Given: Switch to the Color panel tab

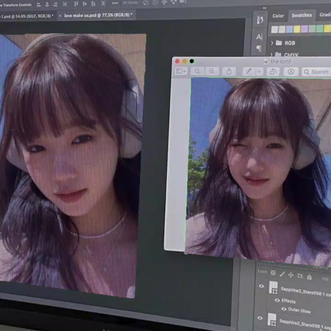Looking at the screenshot, I should pos(278,16).
